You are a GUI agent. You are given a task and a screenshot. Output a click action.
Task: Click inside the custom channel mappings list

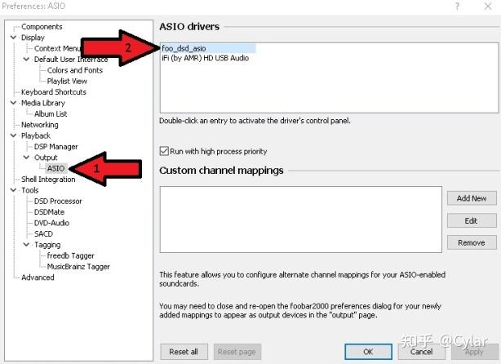tap(299, 219)
